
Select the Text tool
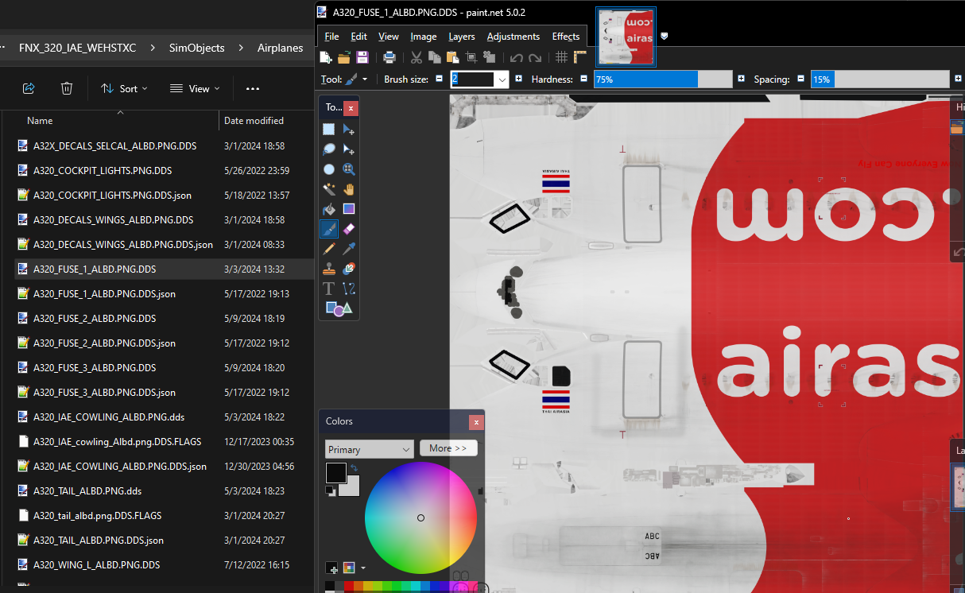click(329, 289)
